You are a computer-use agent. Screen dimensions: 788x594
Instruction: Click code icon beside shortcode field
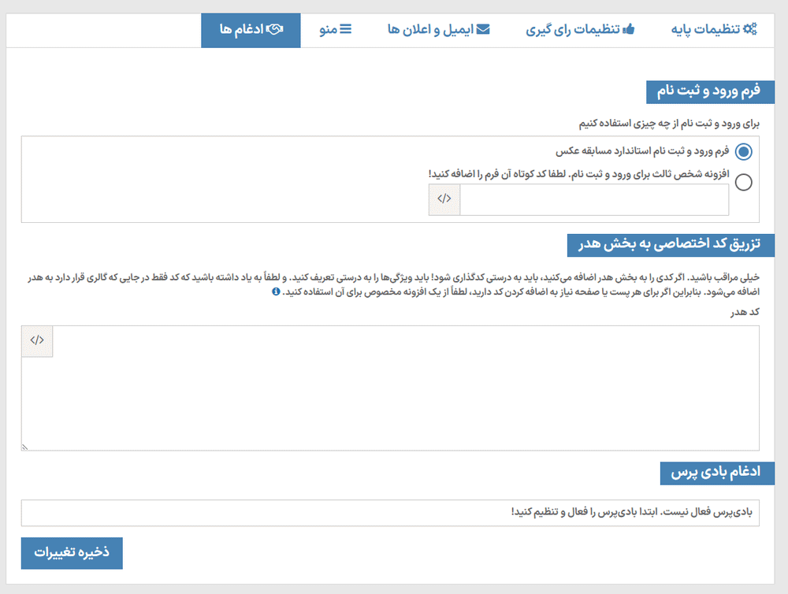coord(444,199)
